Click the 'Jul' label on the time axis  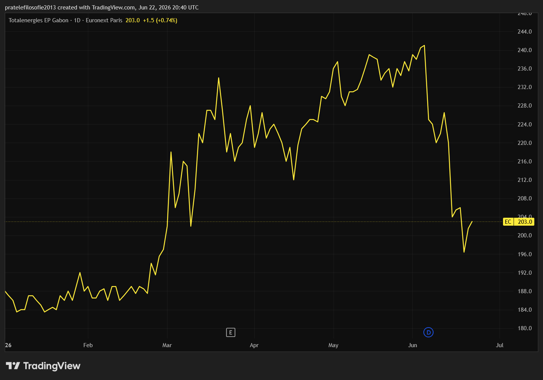coord(500,345)
